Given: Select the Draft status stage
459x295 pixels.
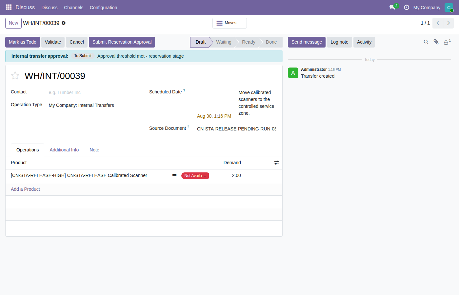Looking at the screenshot, I should [x=201, y=42].
